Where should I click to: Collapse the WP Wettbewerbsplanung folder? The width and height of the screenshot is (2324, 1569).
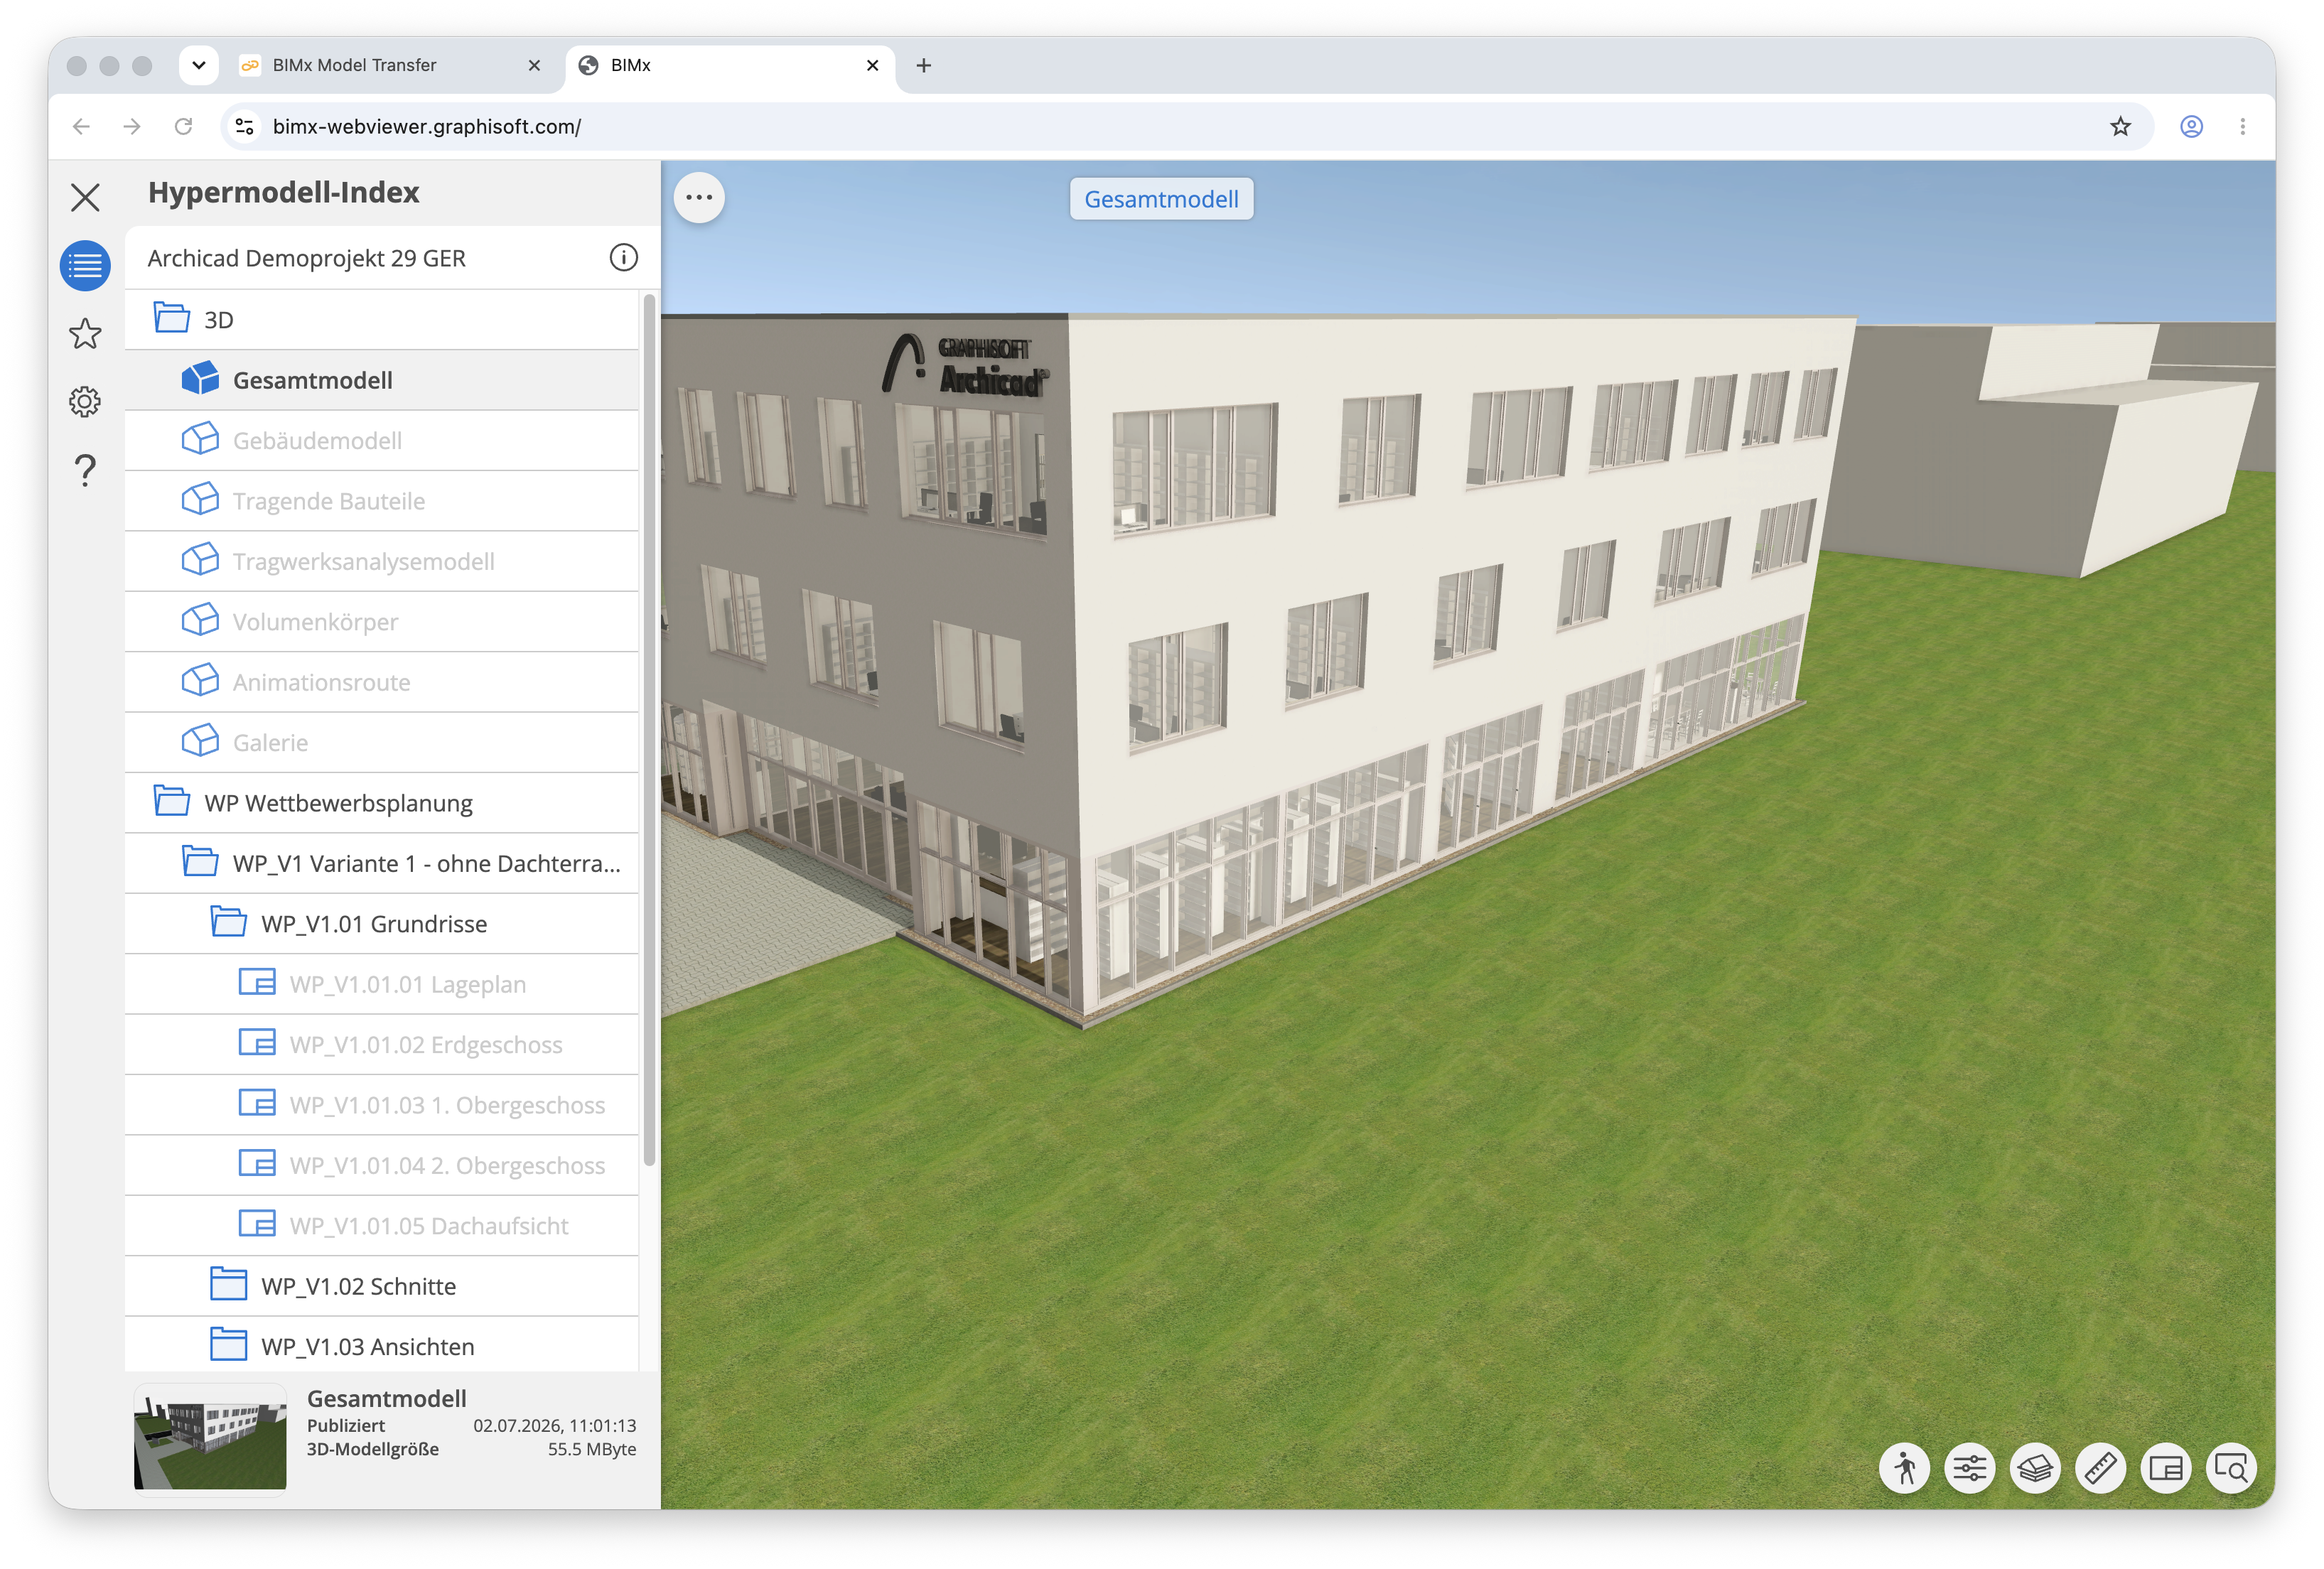(381, 803)
